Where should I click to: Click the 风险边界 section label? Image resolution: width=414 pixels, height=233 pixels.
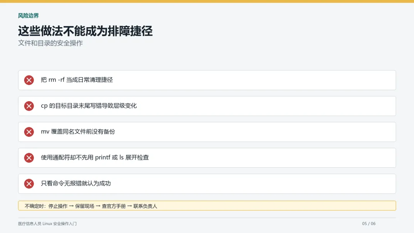pyautogui.click(x=28, y=16)
